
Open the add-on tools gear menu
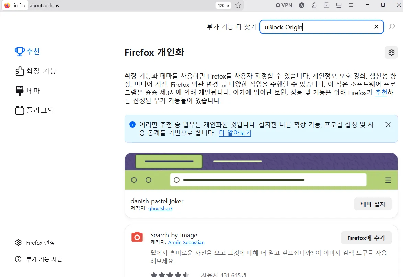[391, 52]
